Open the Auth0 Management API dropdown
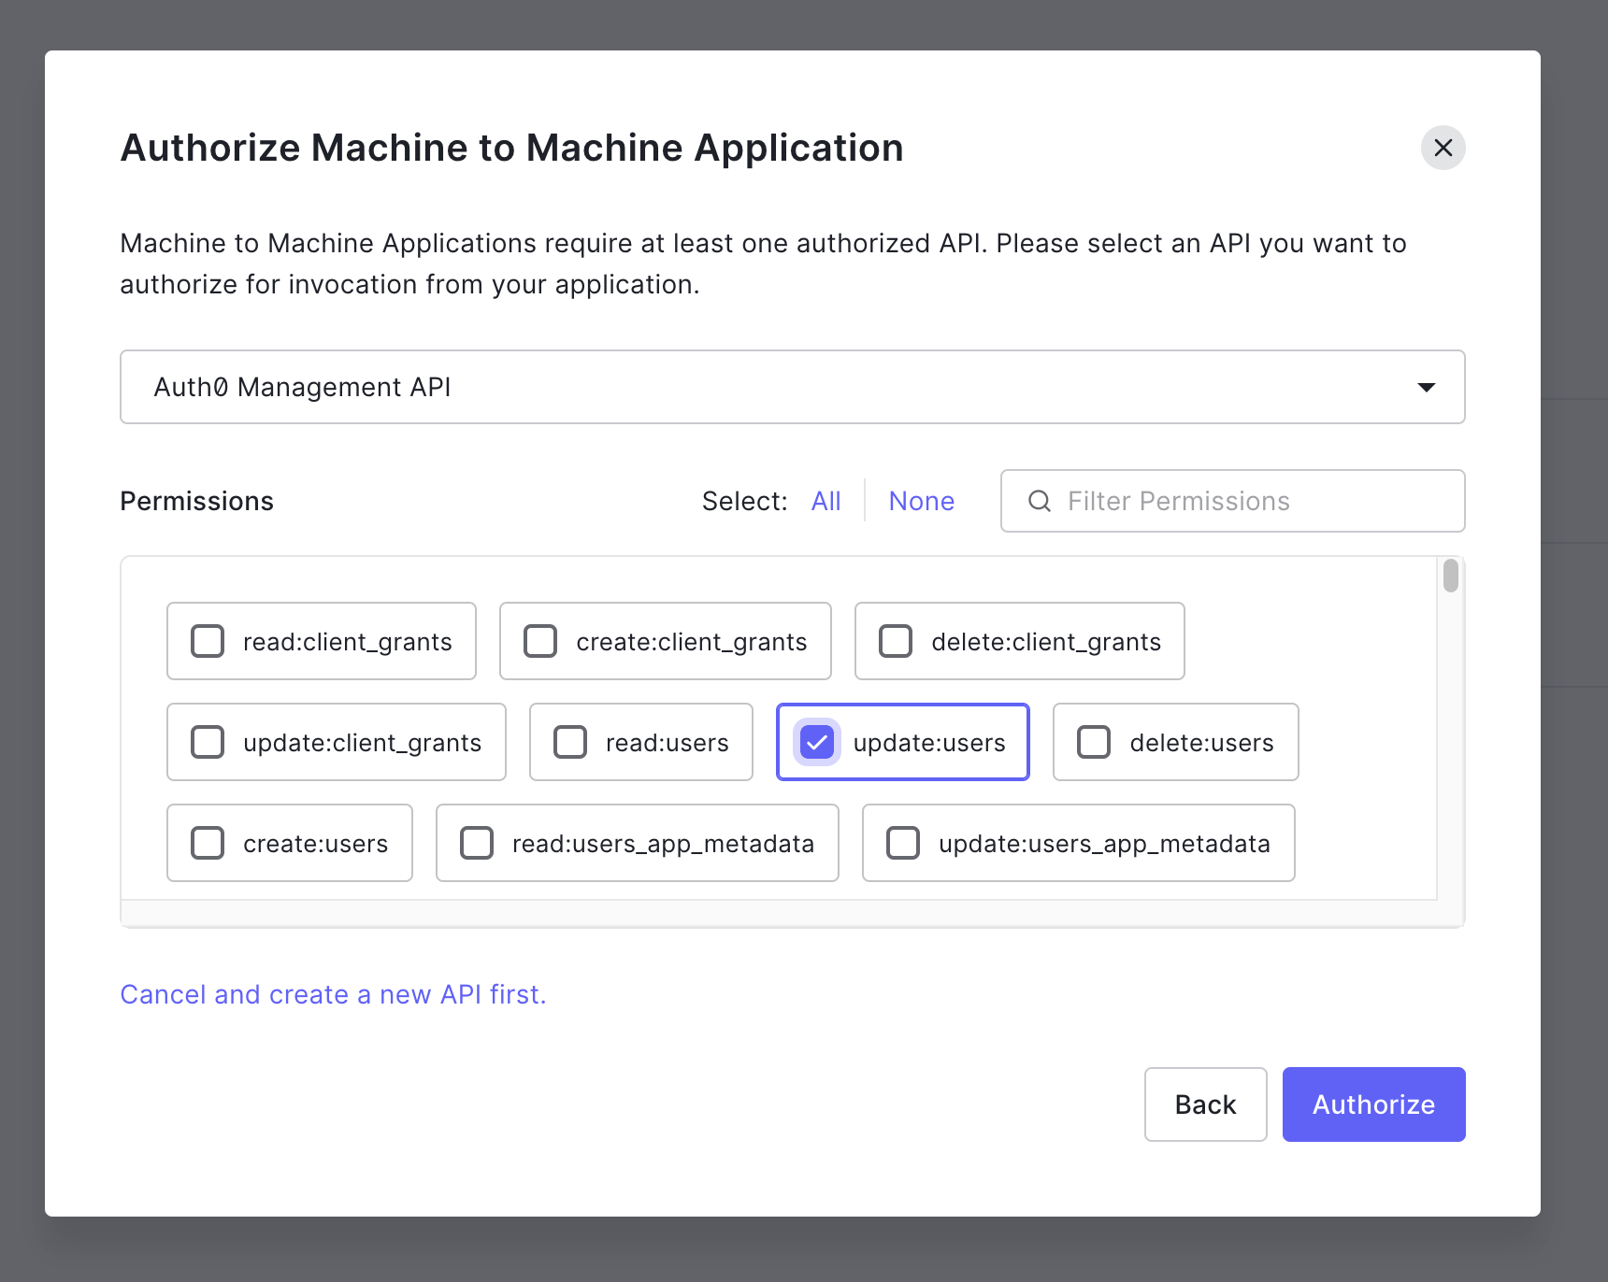 tap(1427, 387)
